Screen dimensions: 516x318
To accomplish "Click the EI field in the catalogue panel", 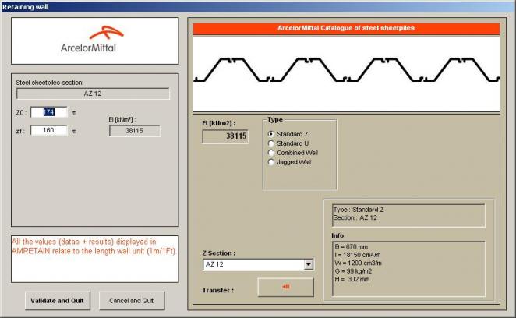I will point(225,136).
